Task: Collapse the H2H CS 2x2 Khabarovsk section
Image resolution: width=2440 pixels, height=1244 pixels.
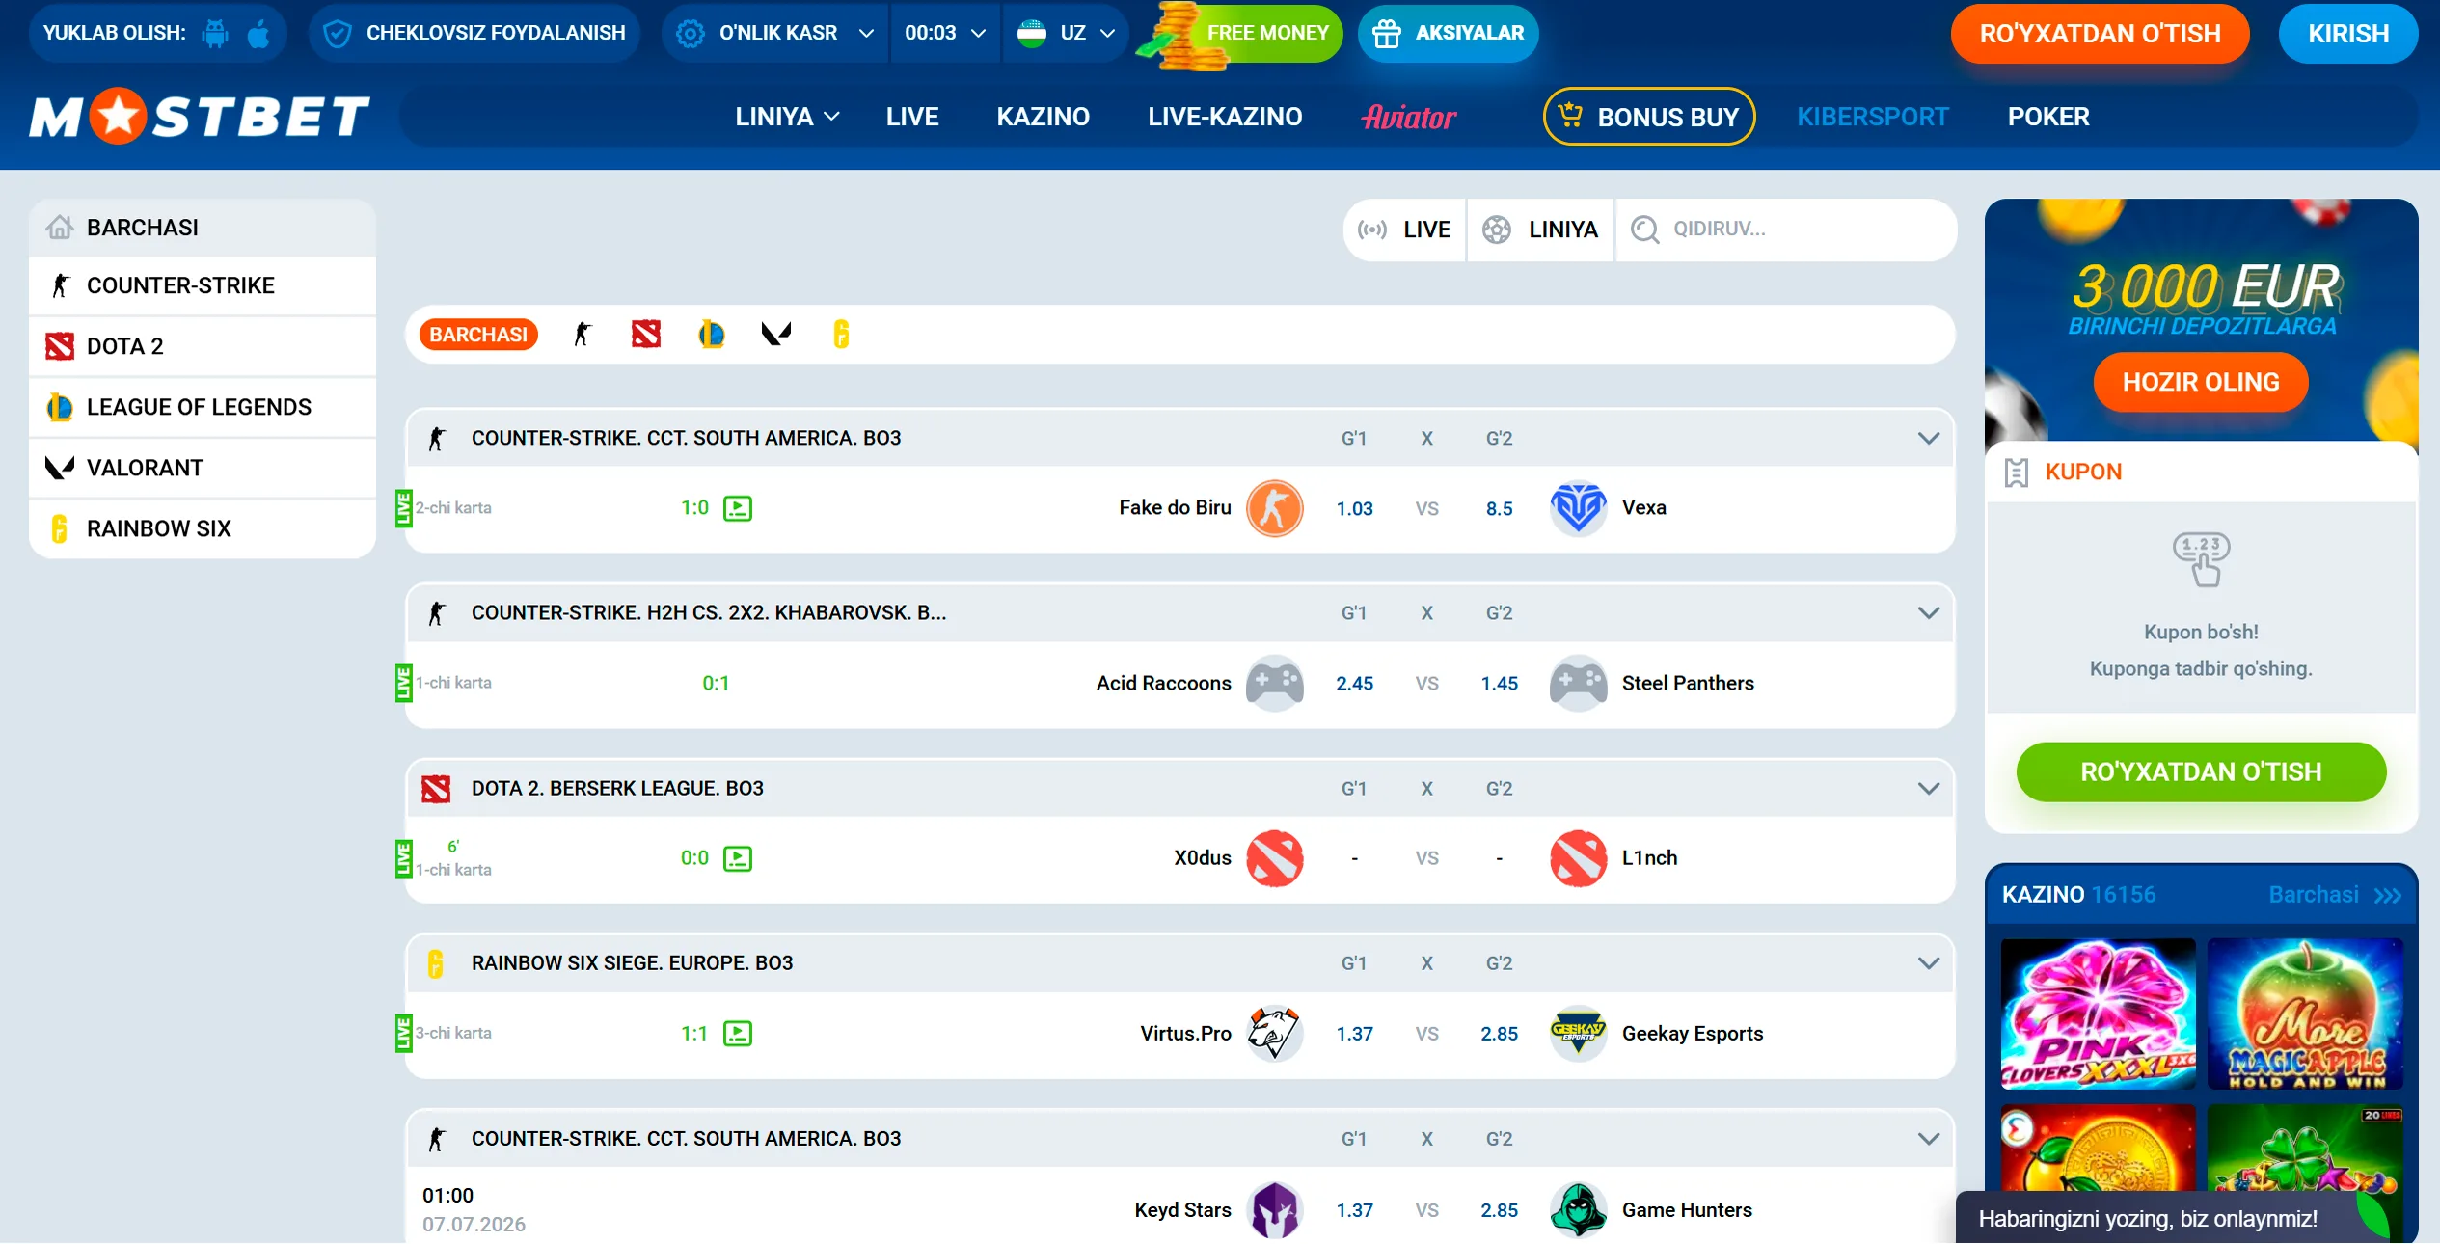Action: 1928,613
